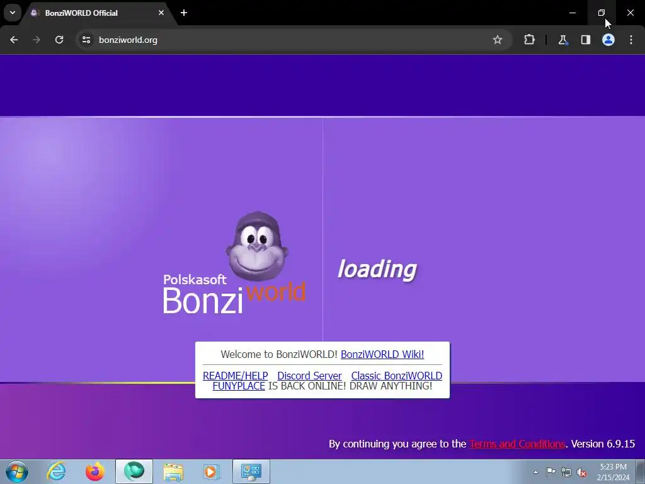This screenshot has width=645, height=484.
Task: Close the BonziWORLD Official tab
Action: pyautogui.click(x=161, y=13)
